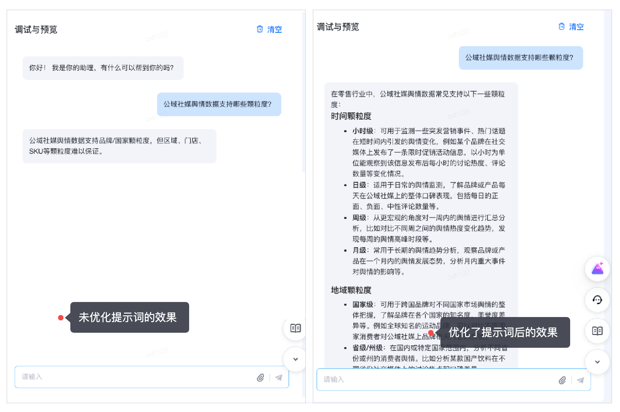
Task: Open the customer service headset icon
Action: click(x=597, y=300)
